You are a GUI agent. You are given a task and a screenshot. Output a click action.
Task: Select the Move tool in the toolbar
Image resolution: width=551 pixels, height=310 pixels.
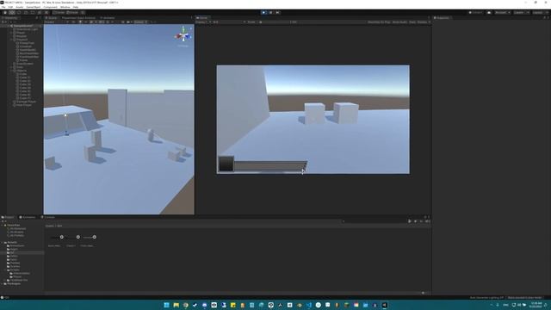[12, 12]
